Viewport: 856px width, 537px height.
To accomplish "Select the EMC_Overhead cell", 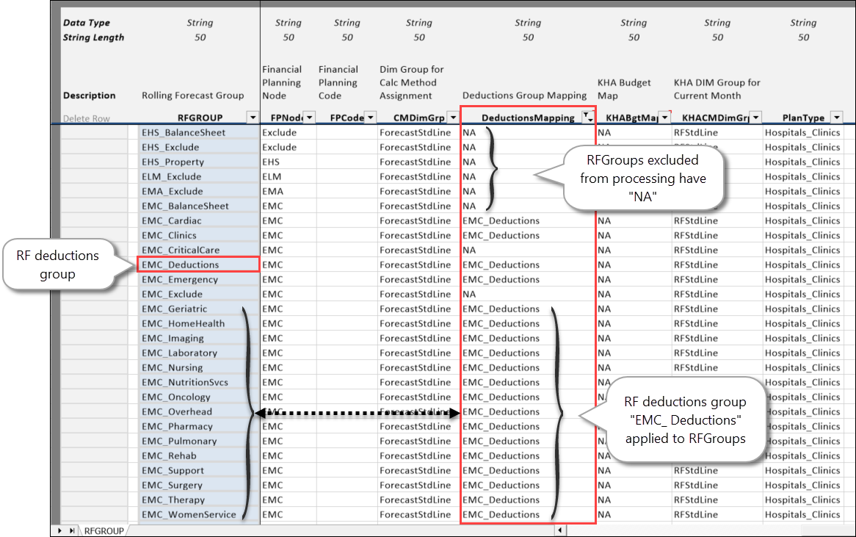I will pyautogui.click(x=198, y=412).
